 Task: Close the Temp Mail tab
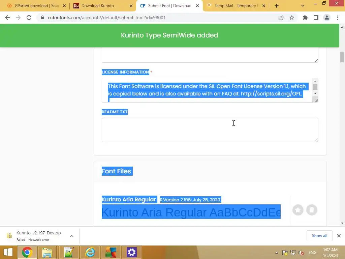pos(263,6)
